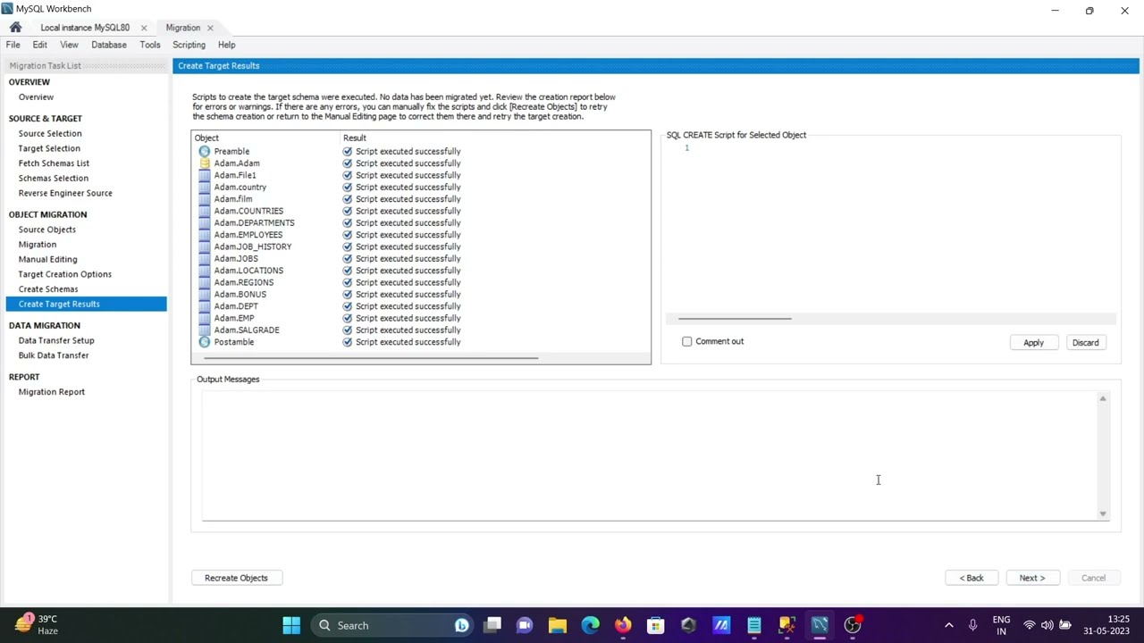Open the Database menu
The width and height of the screenshot is (1144, 643).
point(109,45)
